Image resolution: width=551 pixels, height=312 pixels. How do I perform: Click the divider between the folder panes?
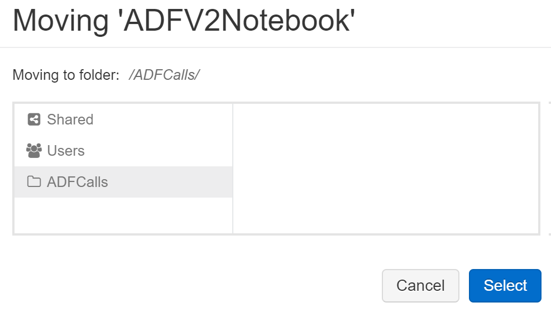click(233, 169)
